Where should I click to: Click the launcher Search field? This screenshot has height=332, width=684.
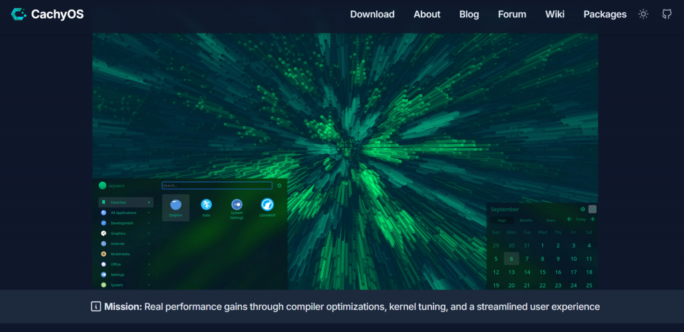point(217,185)
